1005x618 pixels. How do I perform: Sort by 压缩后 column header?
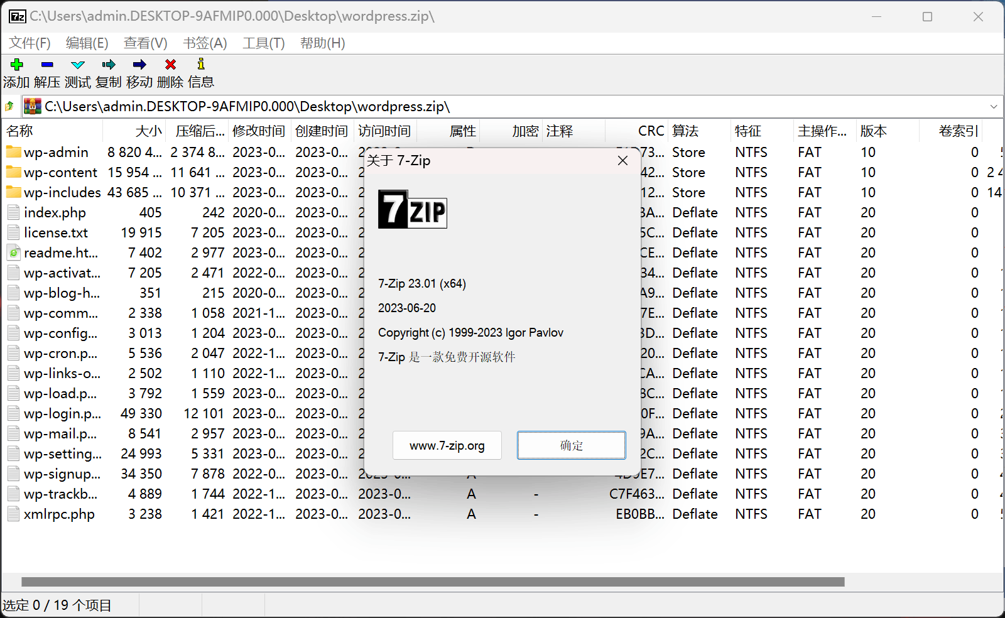coord(197,131)
